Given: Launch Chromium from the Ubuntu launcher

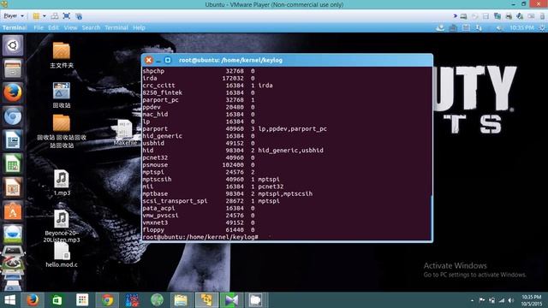Looking at the screenshot, I should click(x=13, y=116).
